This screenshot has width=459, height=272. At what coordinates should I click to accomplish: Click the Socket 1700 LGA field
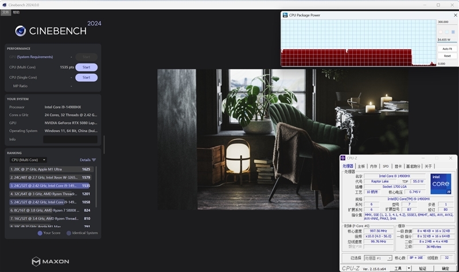click(394, 187)
